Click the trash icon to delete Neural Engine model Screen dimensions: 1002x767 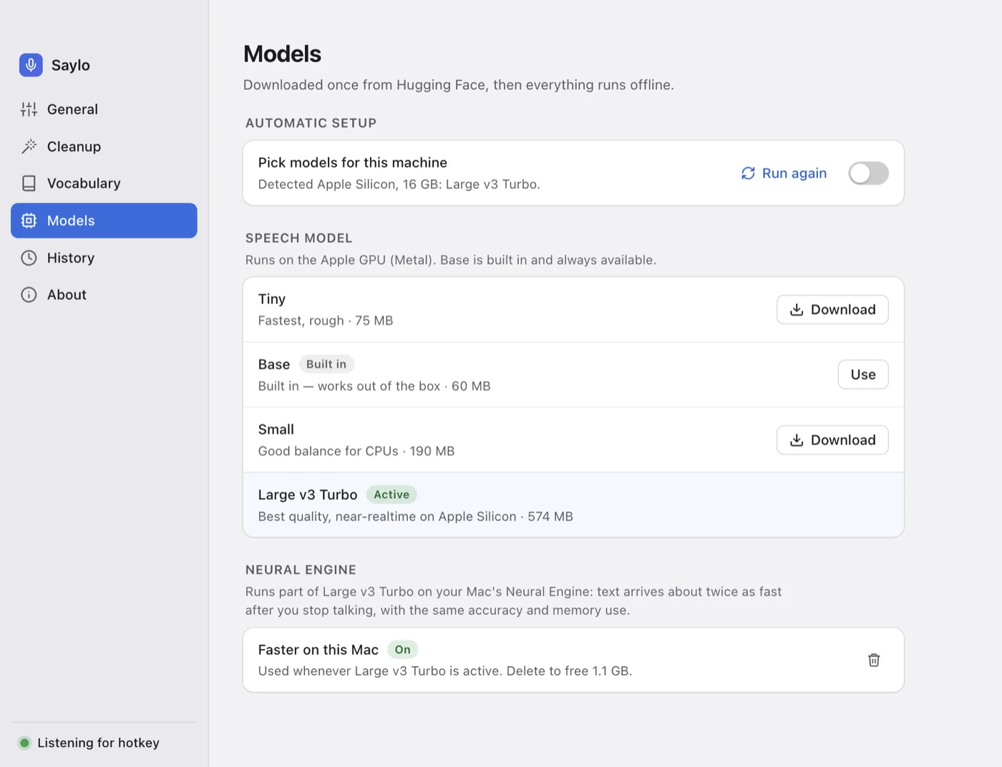[874, 660]
